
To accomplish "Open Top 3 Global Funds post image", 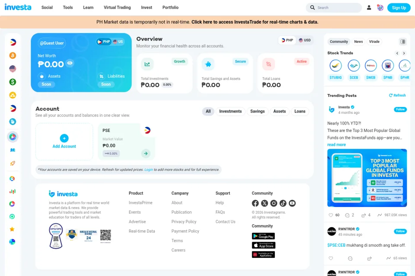I will pyautogui.click(x=367, y=178).
